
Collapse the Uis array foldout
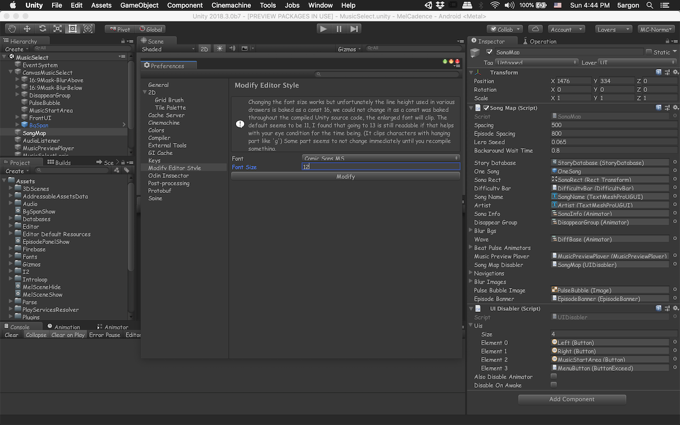click(471, 326)
